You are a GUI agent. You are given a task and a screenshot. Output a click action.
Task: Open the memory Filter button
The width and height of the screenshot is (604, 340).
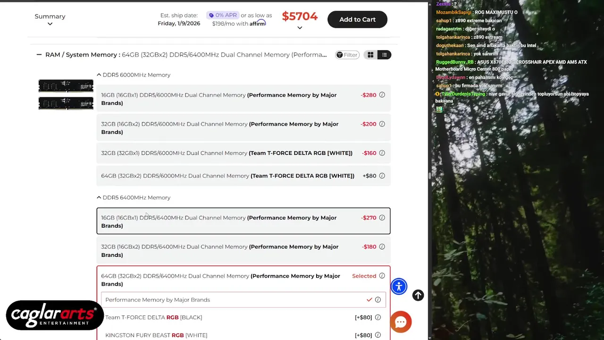[347, 55]
